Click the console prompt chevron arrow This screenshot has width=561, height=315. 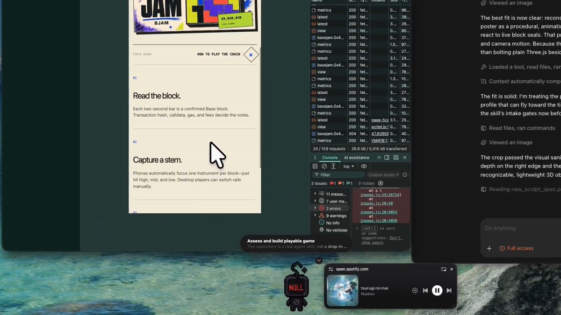[x=358, y=228]
